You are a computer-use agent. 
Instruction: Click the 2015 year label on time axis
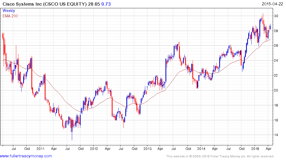255,149
